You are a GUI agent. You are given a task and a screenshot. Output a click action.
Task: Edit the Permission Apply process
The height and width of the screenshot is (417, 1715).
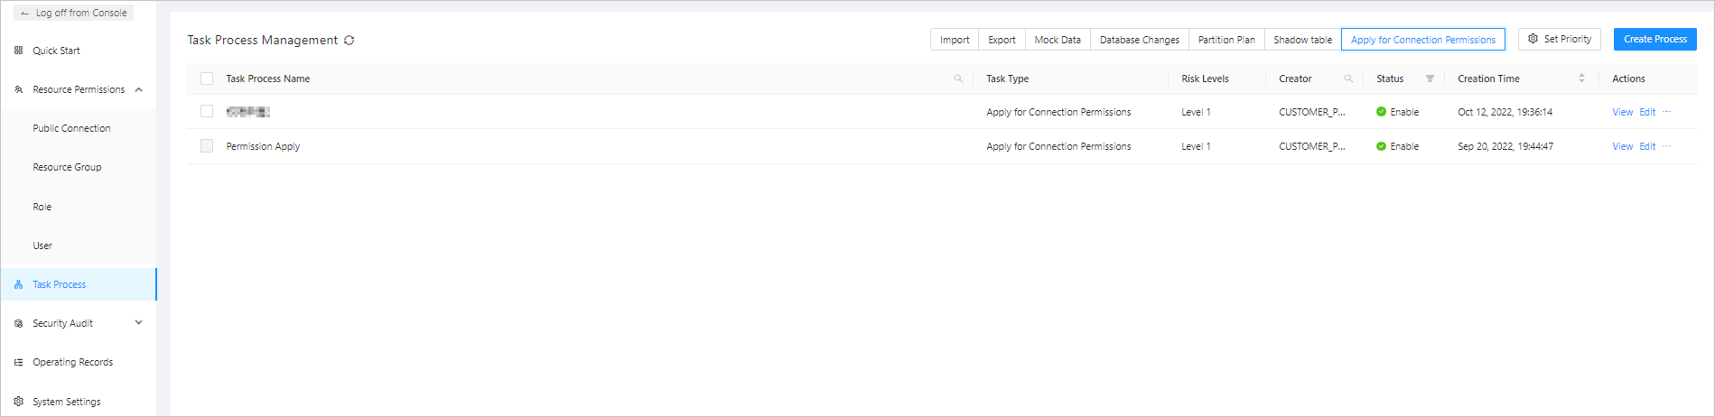pos(1647,146)
